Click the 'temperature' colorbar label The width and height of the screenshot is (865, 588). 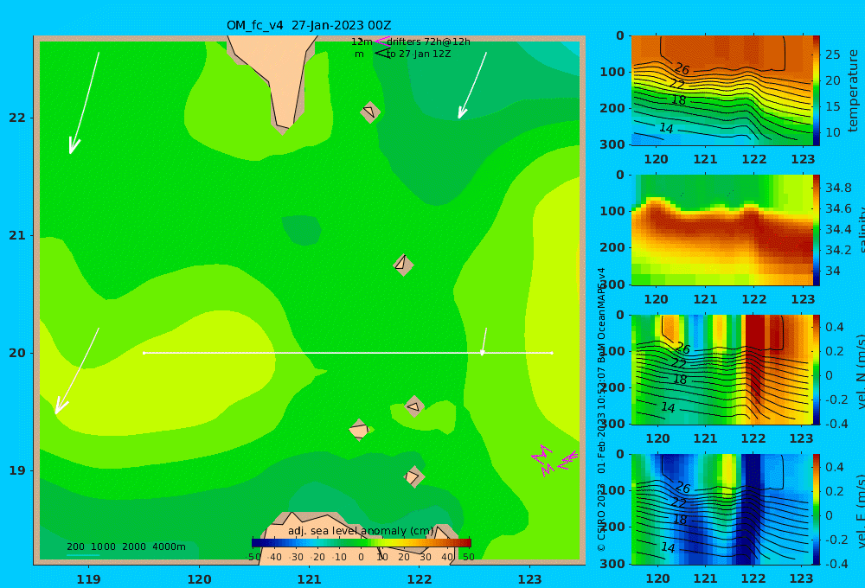click(x=854, y=91)
